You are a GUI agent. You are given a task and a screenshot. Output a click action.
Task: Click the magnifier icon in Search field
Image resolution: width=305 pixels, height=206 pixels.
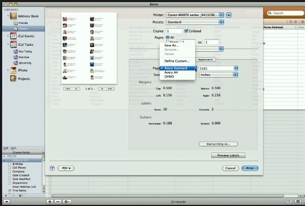(270, 13)
